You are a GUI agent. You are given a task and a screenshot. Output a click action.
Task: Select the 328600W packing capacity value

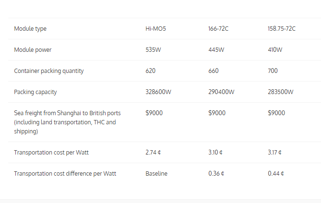[x=158, y=92]
